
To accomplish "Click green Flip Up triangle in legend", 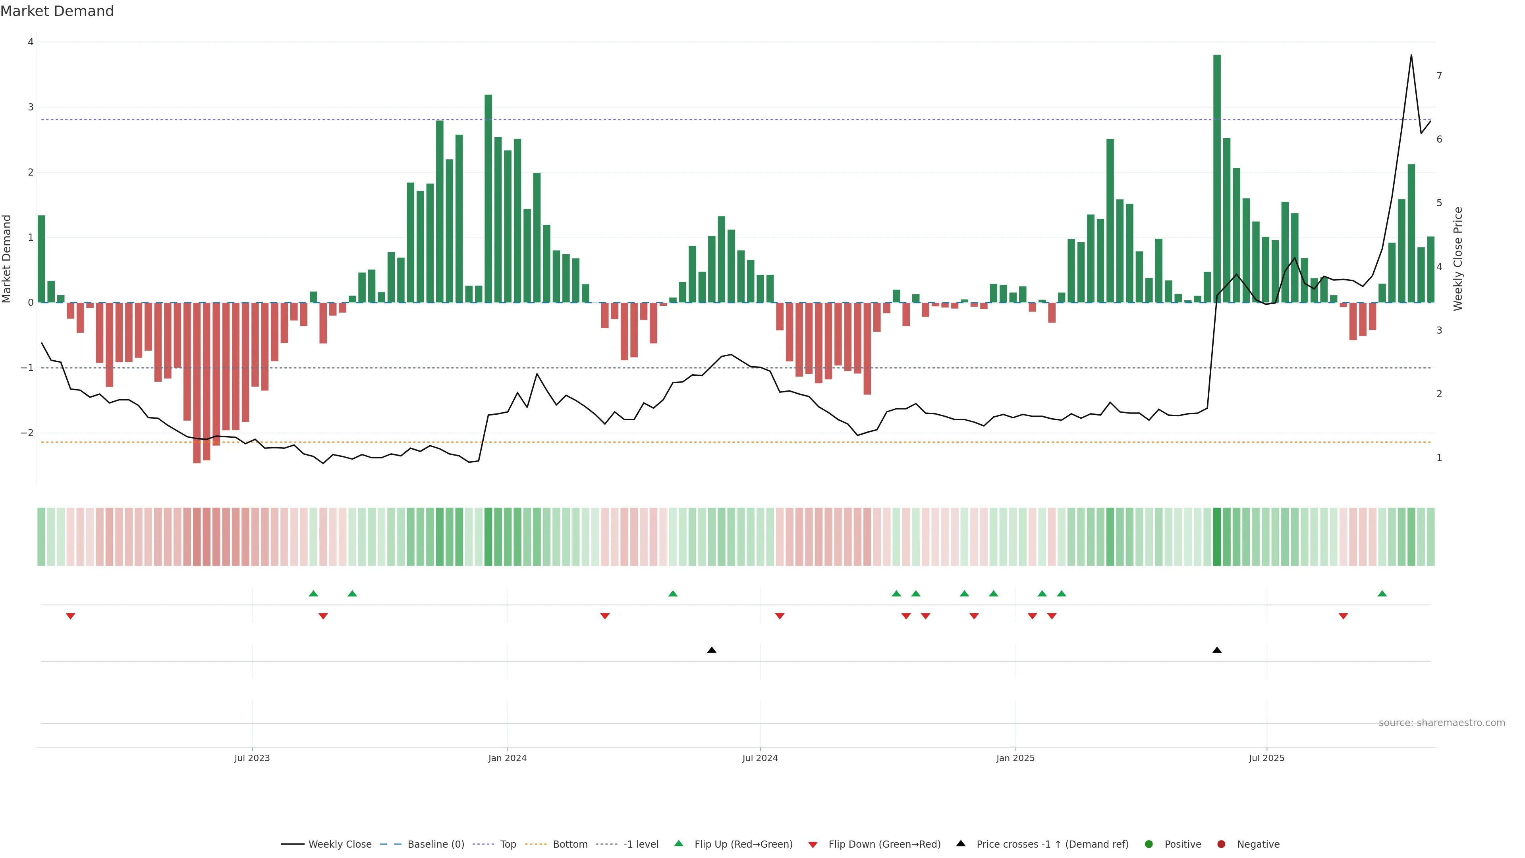I will tap(679, 844).
